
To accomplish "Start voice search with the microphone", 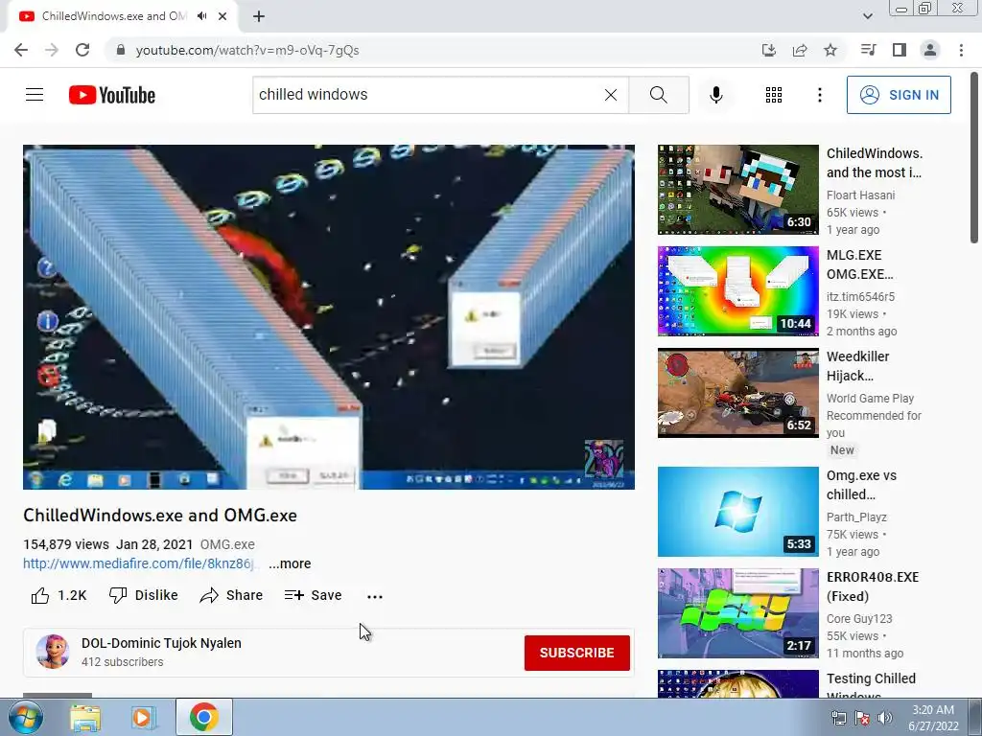I will point(716,95).
